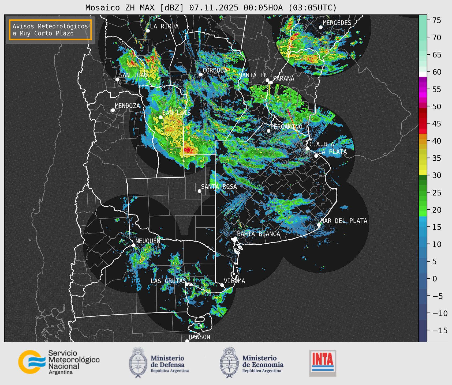Click the Las Grutas city marker dot
Image resolution: width=452 pixels, height=385 pixels.
pos(187,284)
